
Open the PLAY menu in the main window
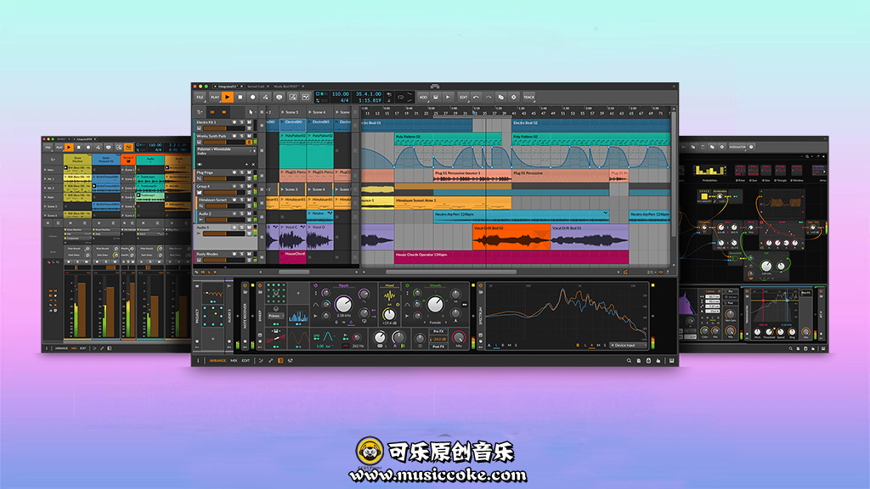pyautogui.click(x=215, y=97)
